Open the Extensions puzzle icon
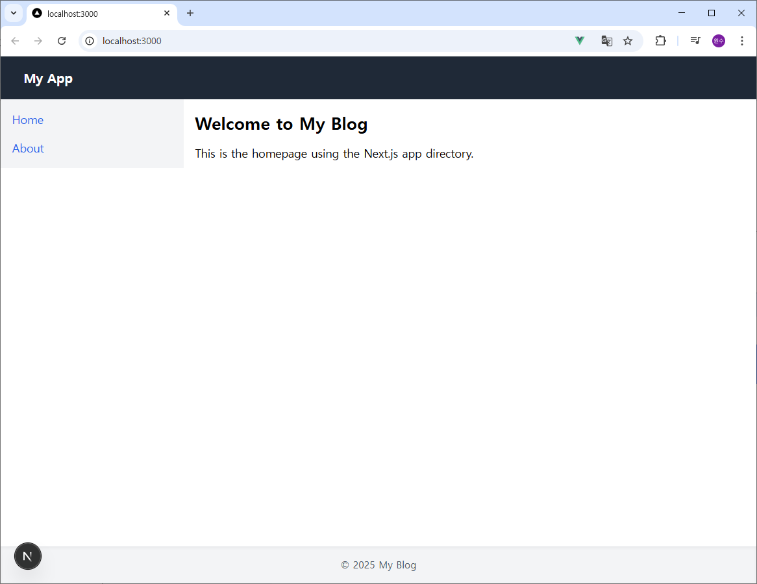757x584 pixels. (660, 41)
